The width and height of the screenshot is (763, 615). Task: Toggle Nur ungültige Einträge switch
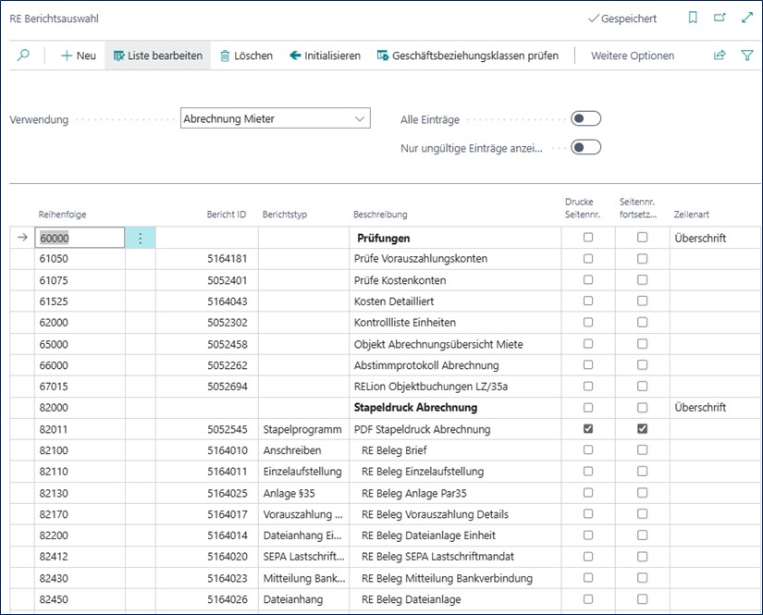[x=585, y=147]
